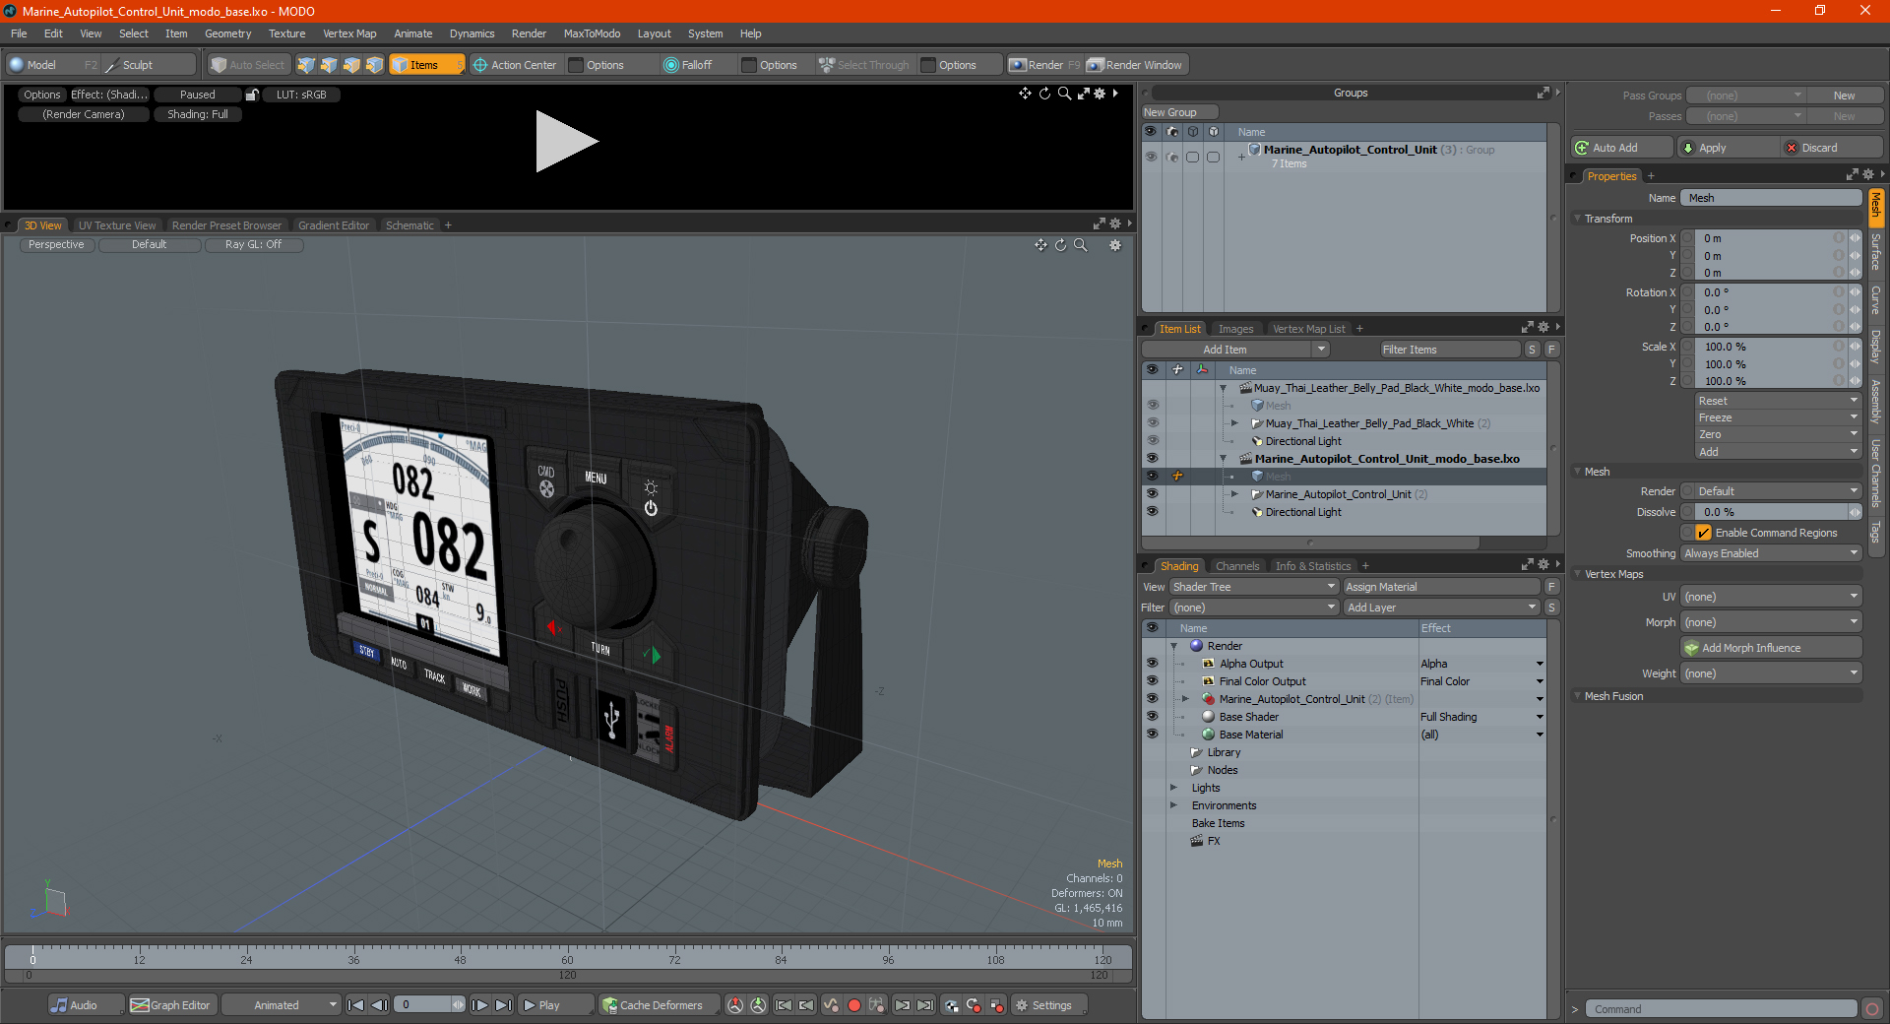The height and width of the screenshot is (1024, 1890).
Task: Expand Lights in Shader Tree
Action: (1173, 788)
